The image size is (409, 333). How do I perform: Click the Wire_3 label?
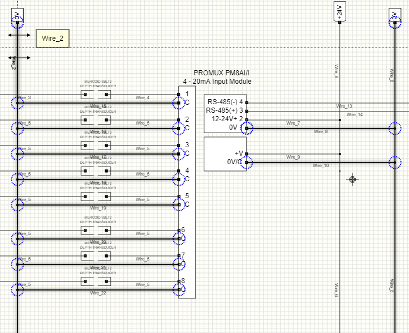[x=24, y=98]
